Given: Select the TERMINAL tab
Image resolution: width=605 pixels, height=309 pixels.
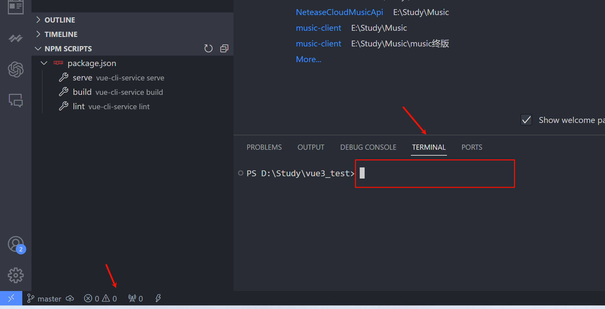Looking at the screenshot, I should point(429,147).
